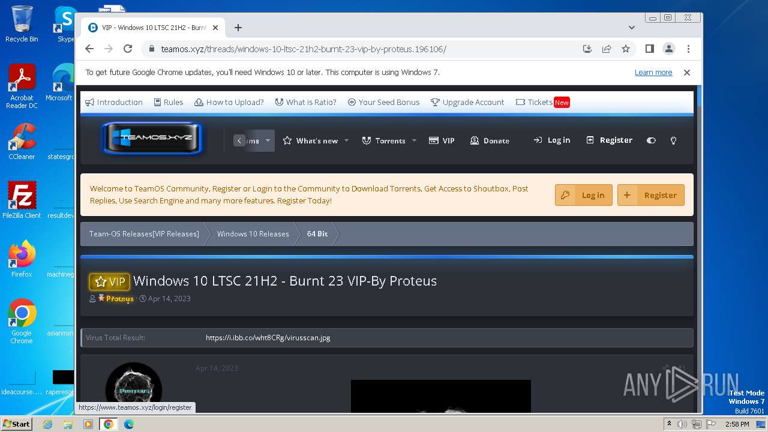Click the network icon in tray

(x=697, y=424)
